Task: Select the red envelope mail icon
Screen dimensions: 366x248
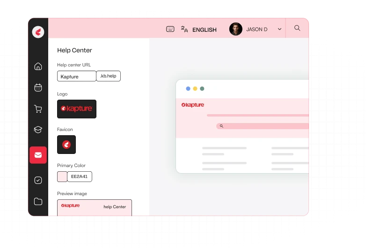Action: click(x=38, y=155)
